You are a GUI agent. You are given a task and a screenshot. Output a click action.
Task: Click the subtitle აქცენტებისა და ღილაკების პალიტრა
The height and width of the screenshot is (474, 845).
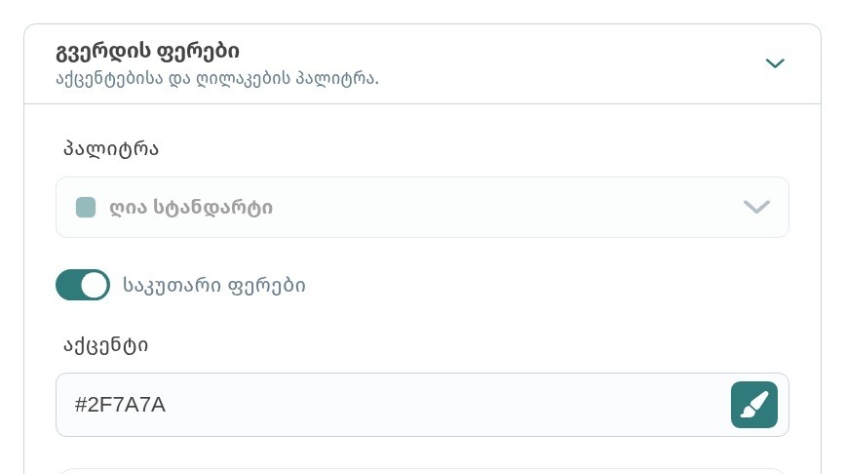click(x=217, y=79)
